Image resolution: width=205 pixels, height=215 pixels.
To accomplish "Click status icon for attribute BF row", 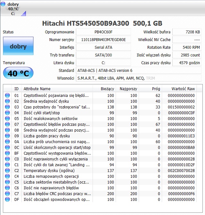I will click(7, 153).
